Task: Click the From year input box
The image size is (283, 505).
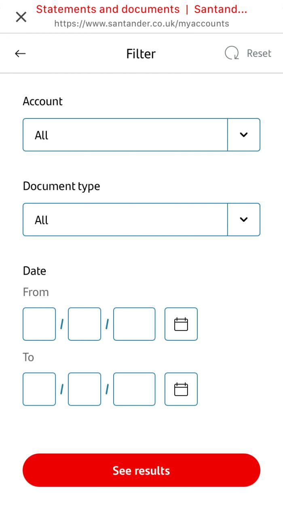Action: (134, 324)
